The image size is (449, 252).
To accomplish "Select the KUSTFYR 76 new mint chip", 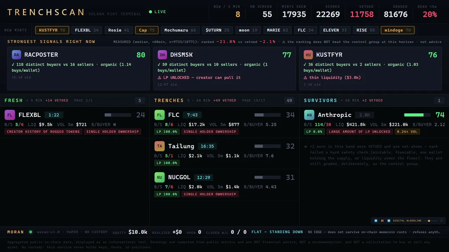I will (52, 30).
